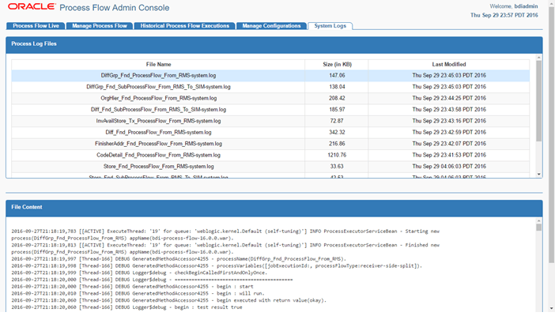Click size value 138.04
555x316 pixels.
[x=337, y=87]
